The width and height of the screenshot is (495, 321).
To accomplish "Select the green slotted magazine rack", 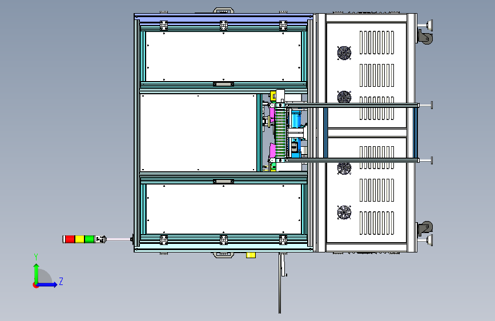I will click(280, 133).
